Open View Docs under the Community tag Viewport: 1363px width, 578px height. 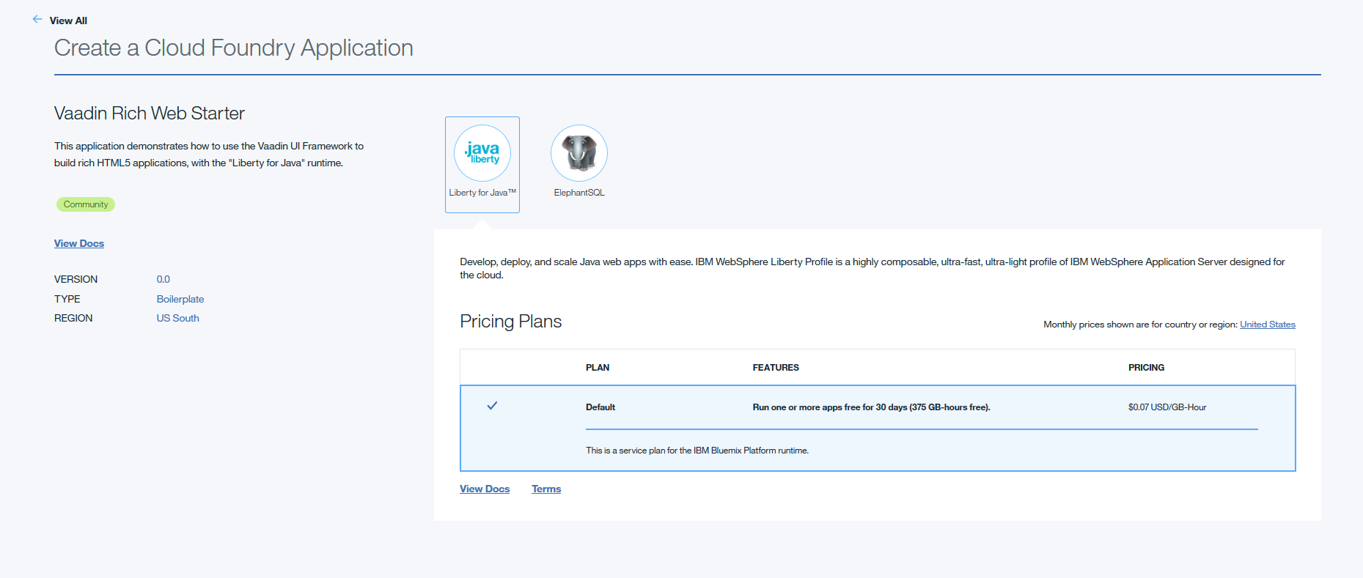pos(79,243)
